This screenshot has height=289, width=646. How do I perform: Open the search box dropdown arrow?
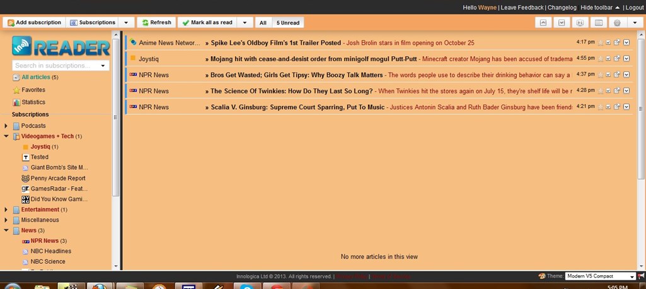(x=103, y=66)
